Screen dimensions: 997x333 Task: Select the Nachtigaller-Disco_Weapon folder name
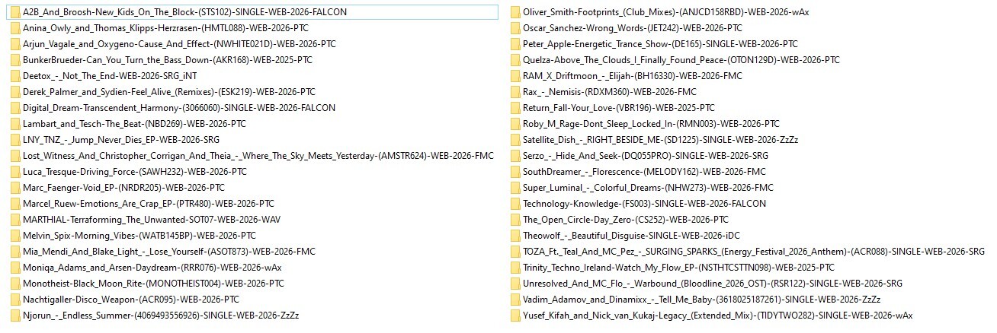[131, 300]
